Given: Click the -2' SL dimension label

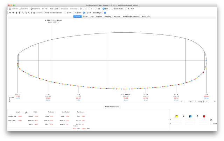Looking at the screenshot, I should [x=146, y=94].
